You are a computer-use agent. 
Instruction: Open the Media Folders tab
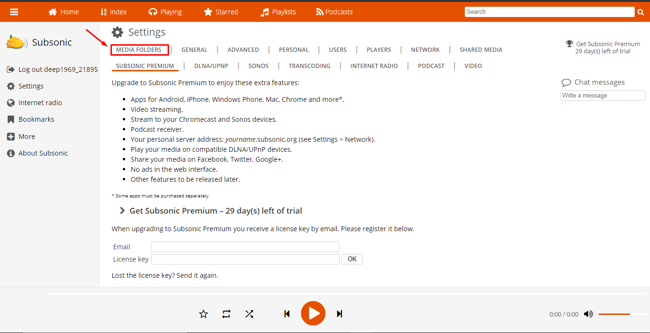coord(139,50)
